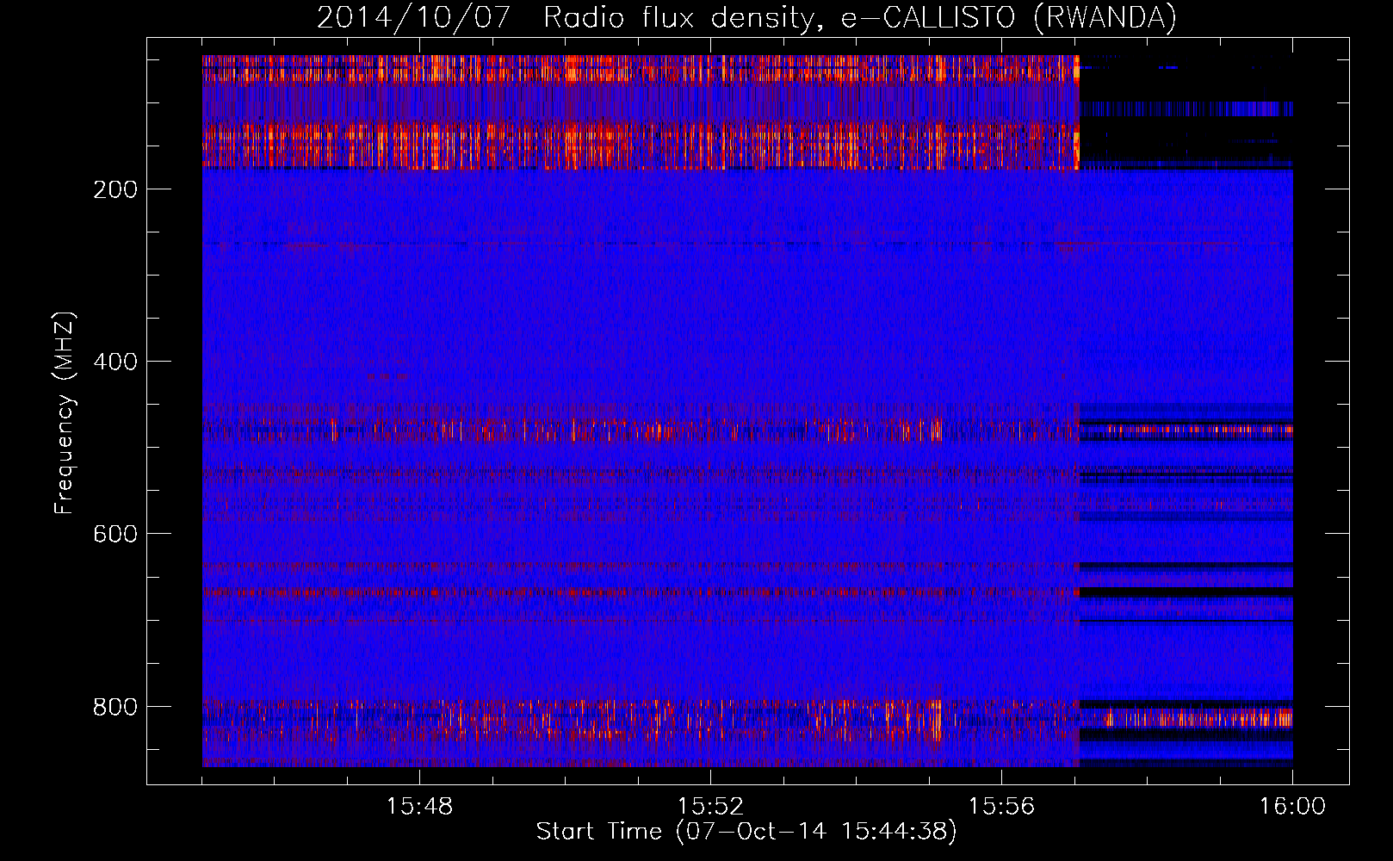Click the 800 frequency tick label
This screenshot has width=1393, height=861.
[115, 707]
